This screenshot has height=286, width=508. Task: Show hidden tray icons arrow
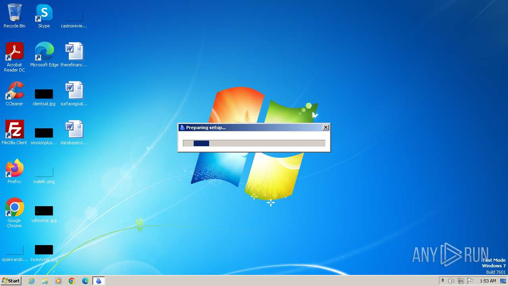click(x=443, y=281)
